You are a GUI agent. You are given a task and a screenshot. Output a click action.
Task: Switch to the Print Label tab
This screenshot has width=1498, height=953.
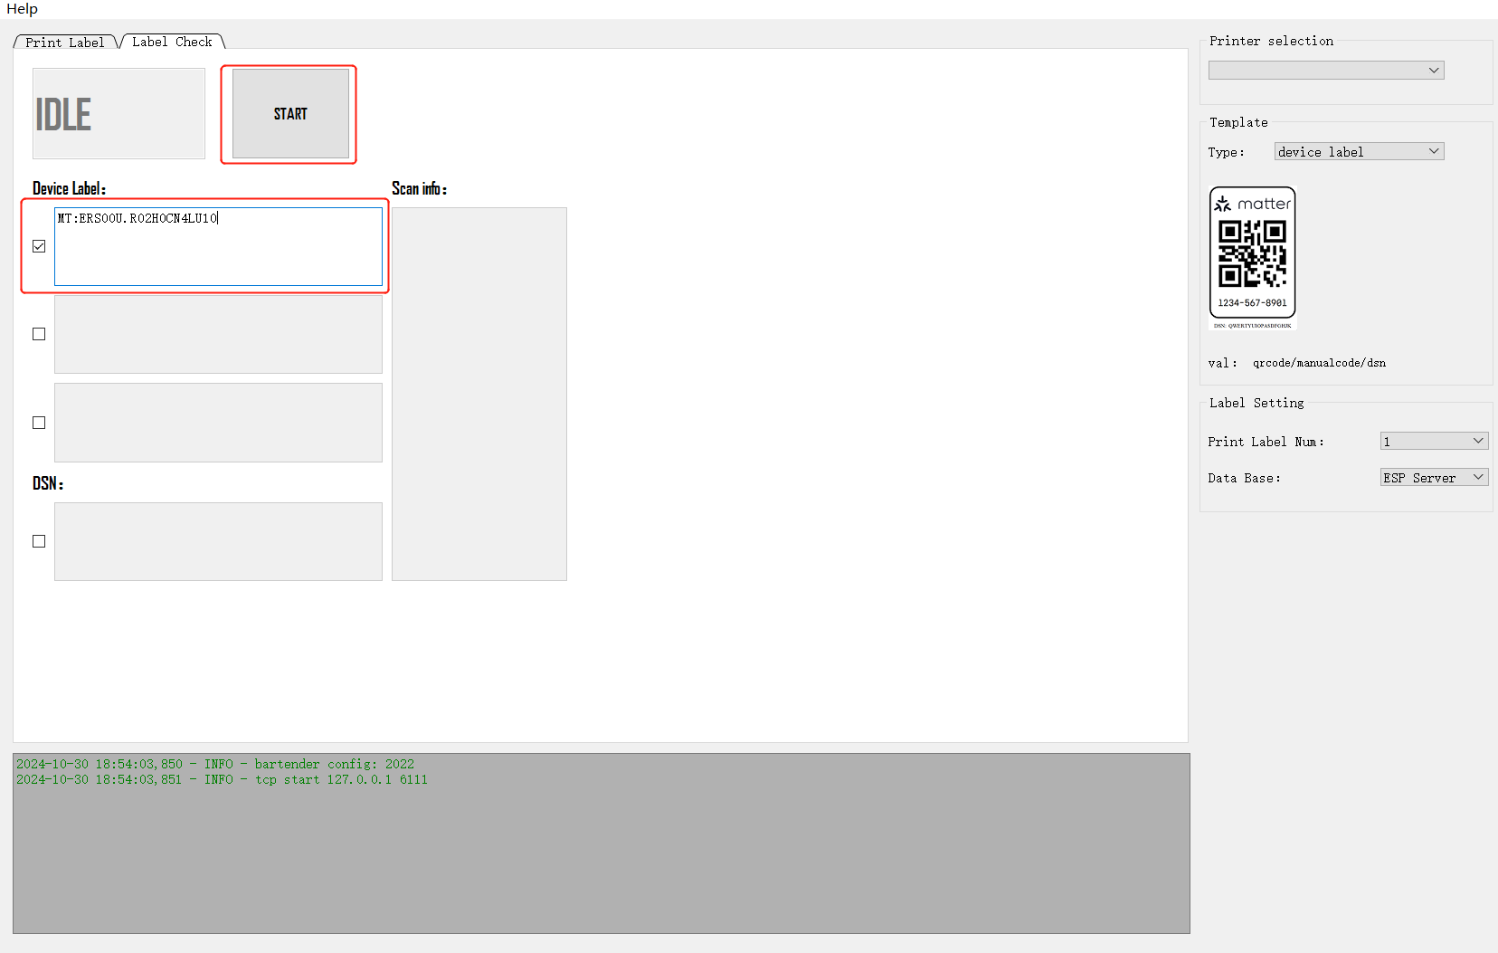(x=64, y=41)
